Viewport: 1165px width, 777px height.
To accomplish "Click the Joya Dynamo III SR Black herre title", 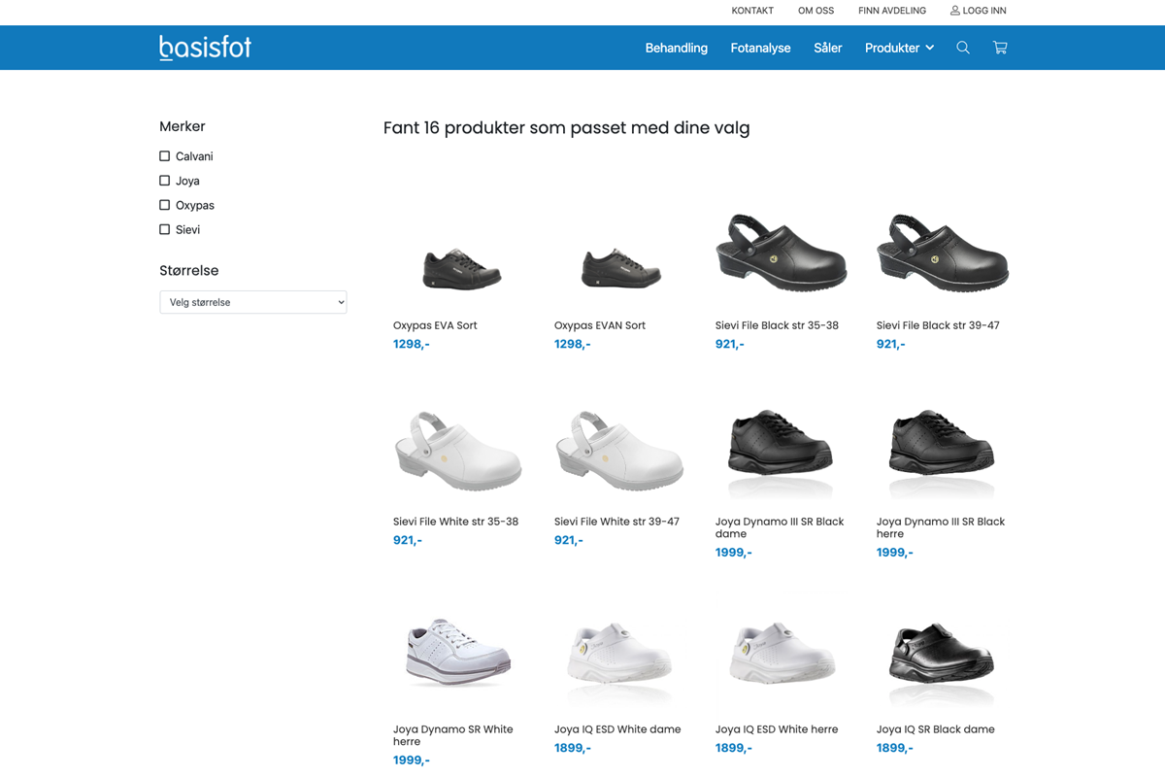I will [x=941, y=527].
